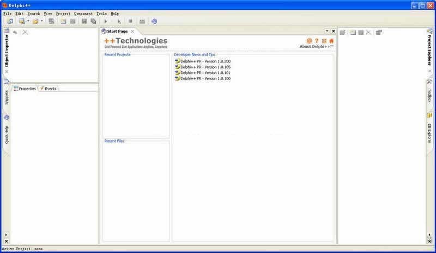Click the Stop square toolbar button

(x=130, y=21)
